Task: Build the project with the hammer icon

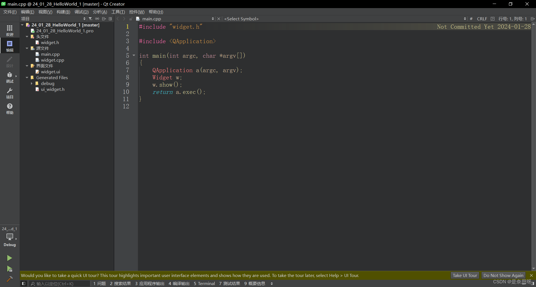Action: click(x=9, y=279)
